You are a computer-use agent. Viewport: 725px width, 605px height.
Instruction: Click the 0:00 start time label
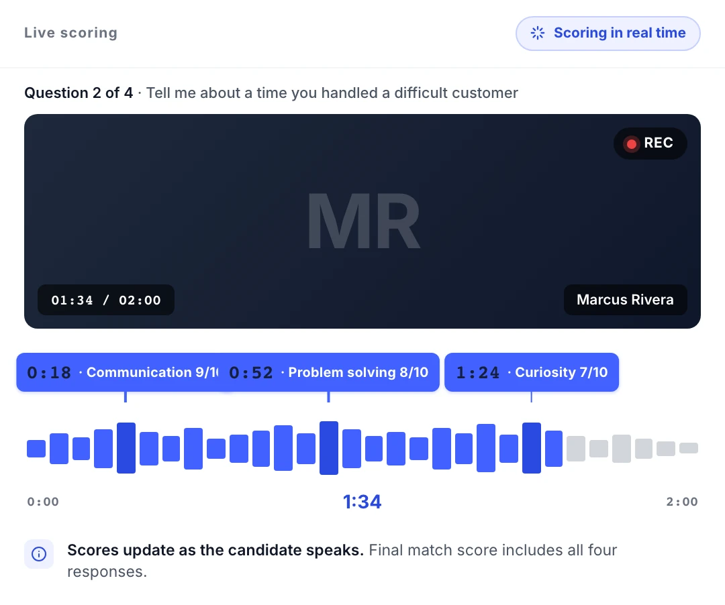click(x=43, y=502)
